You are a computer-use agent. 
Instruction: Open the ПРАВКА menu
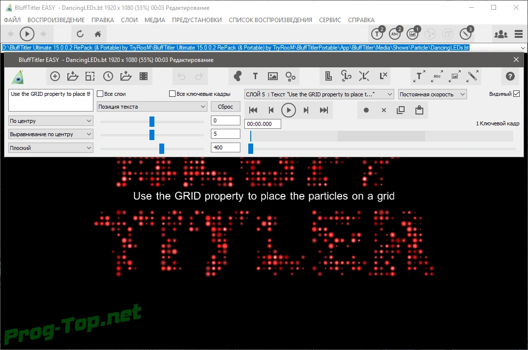pyautogui.click(x=103, y=20)
